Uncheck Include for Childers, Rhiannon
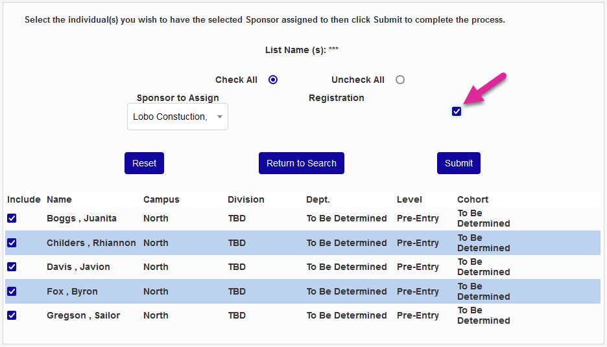Viewport: 607px width, 347px height. click(12, 243)
